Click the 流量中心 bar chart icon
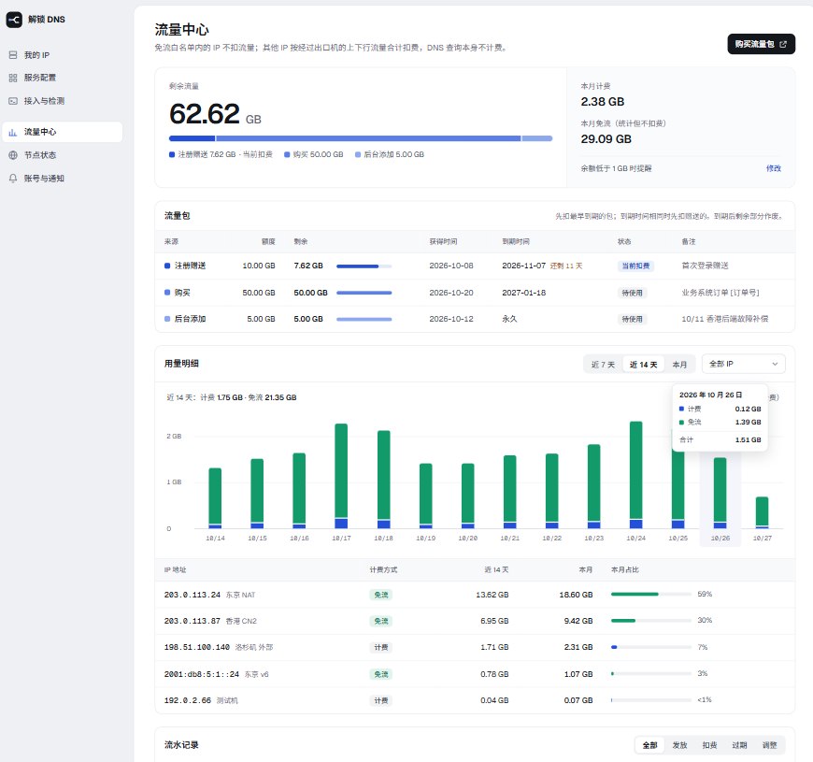The image size is (813, 762). tap(13, 132)
